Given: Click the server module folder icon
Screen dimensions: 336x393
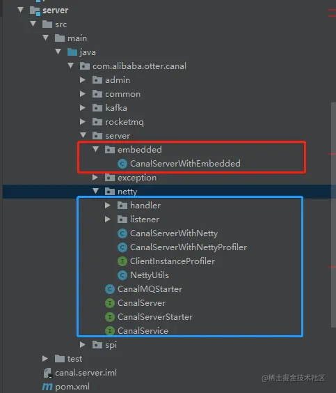Looking at the screenshot, I should pyautogui.click(x=35, y=10).
